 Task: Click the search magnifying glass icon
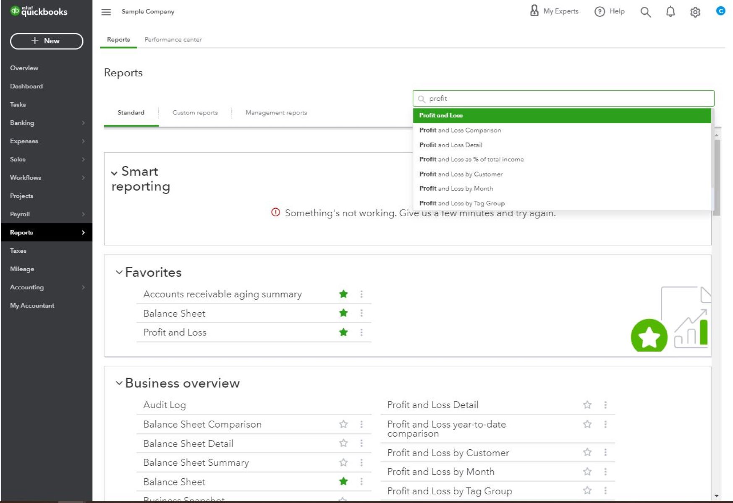pyautogui.click(x=646, y=12)
